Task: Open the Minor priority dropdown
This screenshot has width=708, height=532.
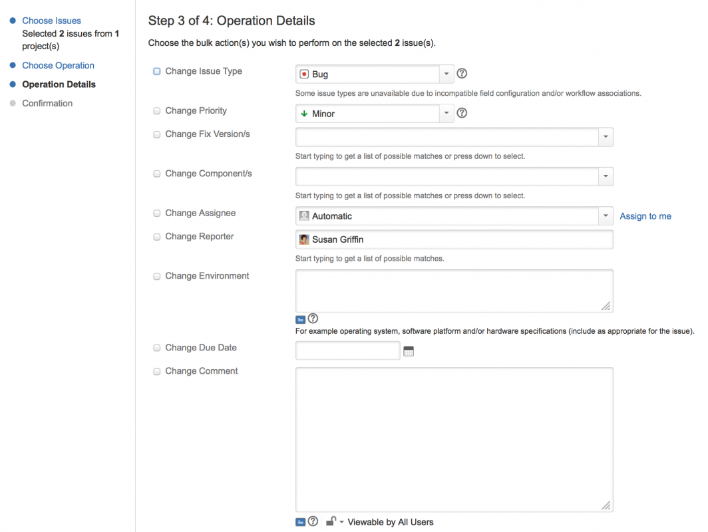Action: pyautogui.click(x=446, y=113)
